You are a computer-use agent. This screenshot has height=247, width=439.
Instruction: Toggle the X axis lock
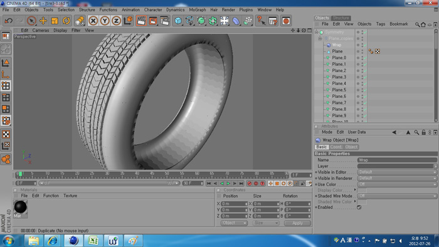(93, 21)
